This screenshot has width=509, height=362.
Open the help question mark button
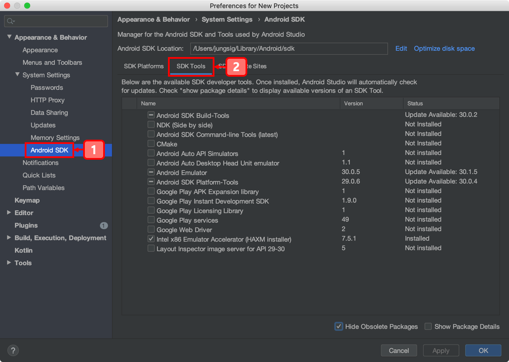point(13,351)
